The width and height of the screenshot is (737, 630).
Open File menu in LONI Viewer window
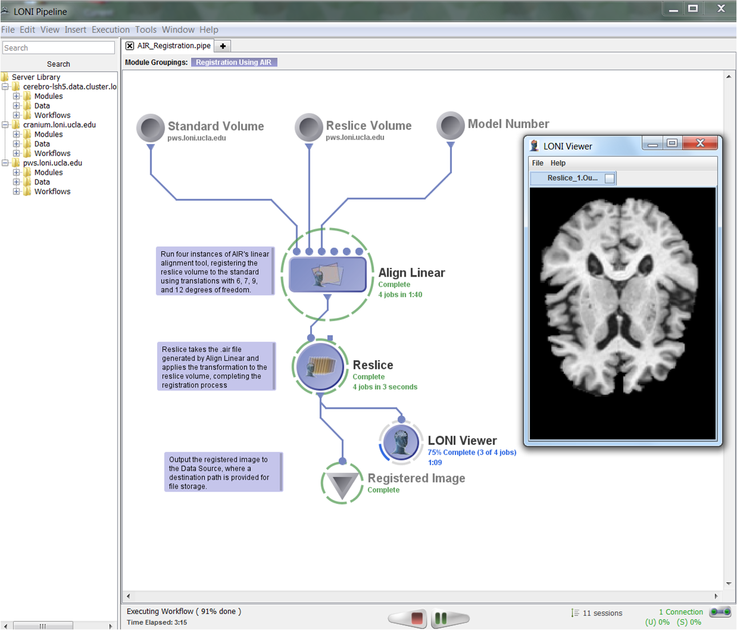(538, 163)
